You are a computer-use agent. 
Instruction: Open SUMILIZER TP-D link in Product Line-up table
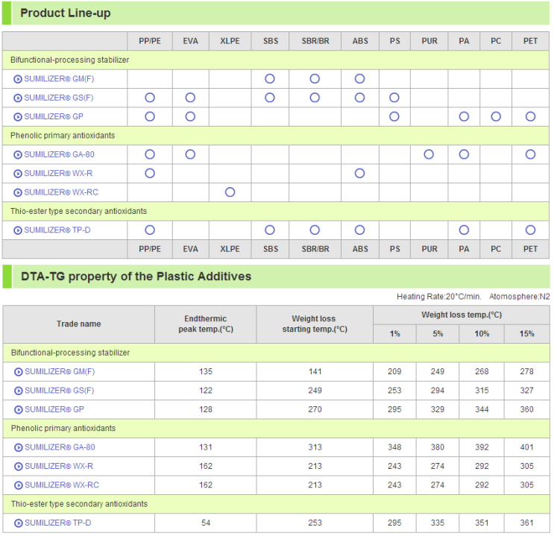57,230
